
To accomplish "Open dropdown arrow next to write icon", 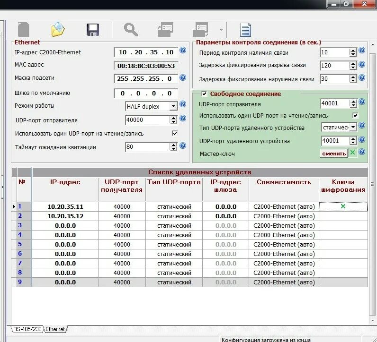I will tap(221, 30).
